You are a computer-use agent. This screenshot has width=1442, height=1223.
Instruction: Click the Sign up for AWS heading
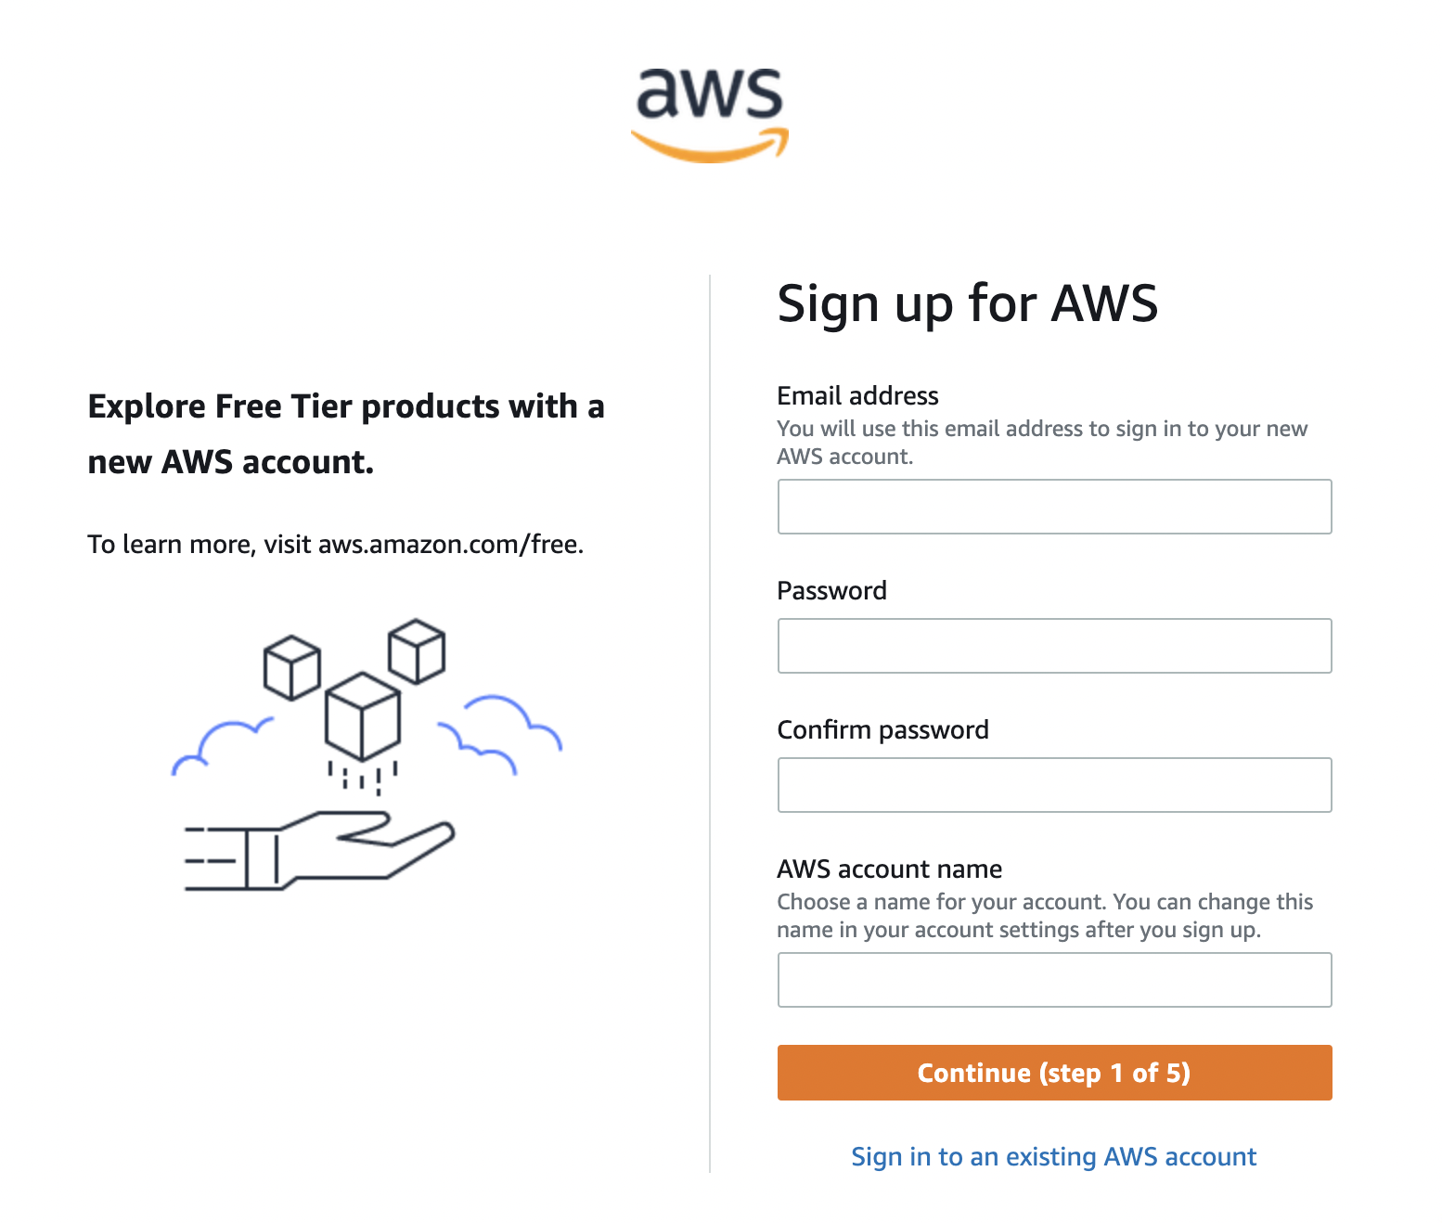[968, 303]
